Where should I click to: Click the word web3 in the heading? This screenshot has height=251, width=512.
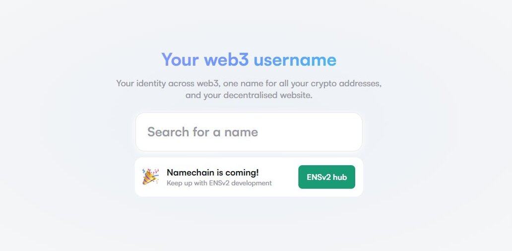(226, 60)
